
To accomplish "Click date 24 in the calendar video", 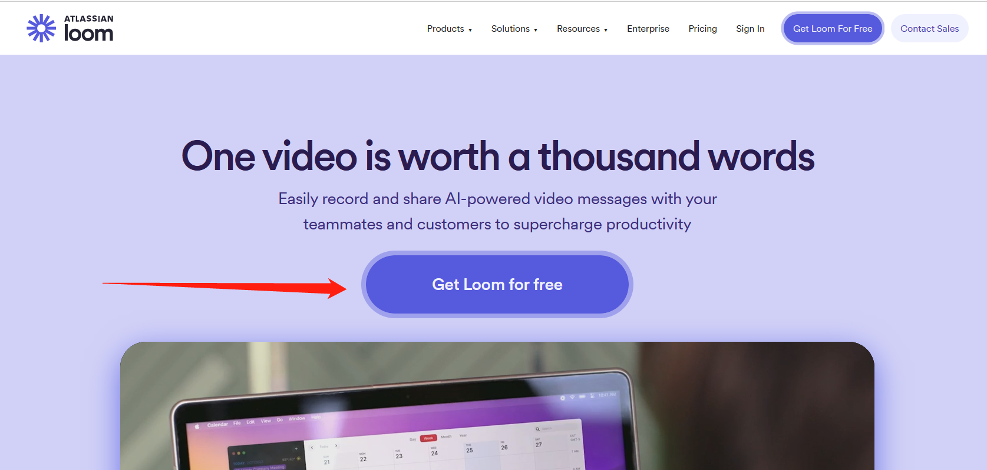I will pyautogui.click(x=434, y=453).
